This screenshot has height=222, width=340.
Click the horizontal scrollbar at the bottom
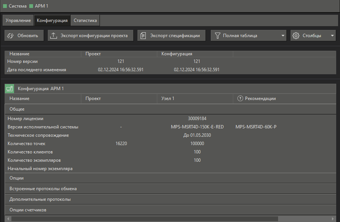pos(144,219)
